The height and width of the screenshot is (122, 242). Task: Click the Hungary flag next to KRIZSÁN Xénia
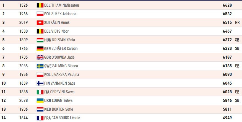point(40,40)
